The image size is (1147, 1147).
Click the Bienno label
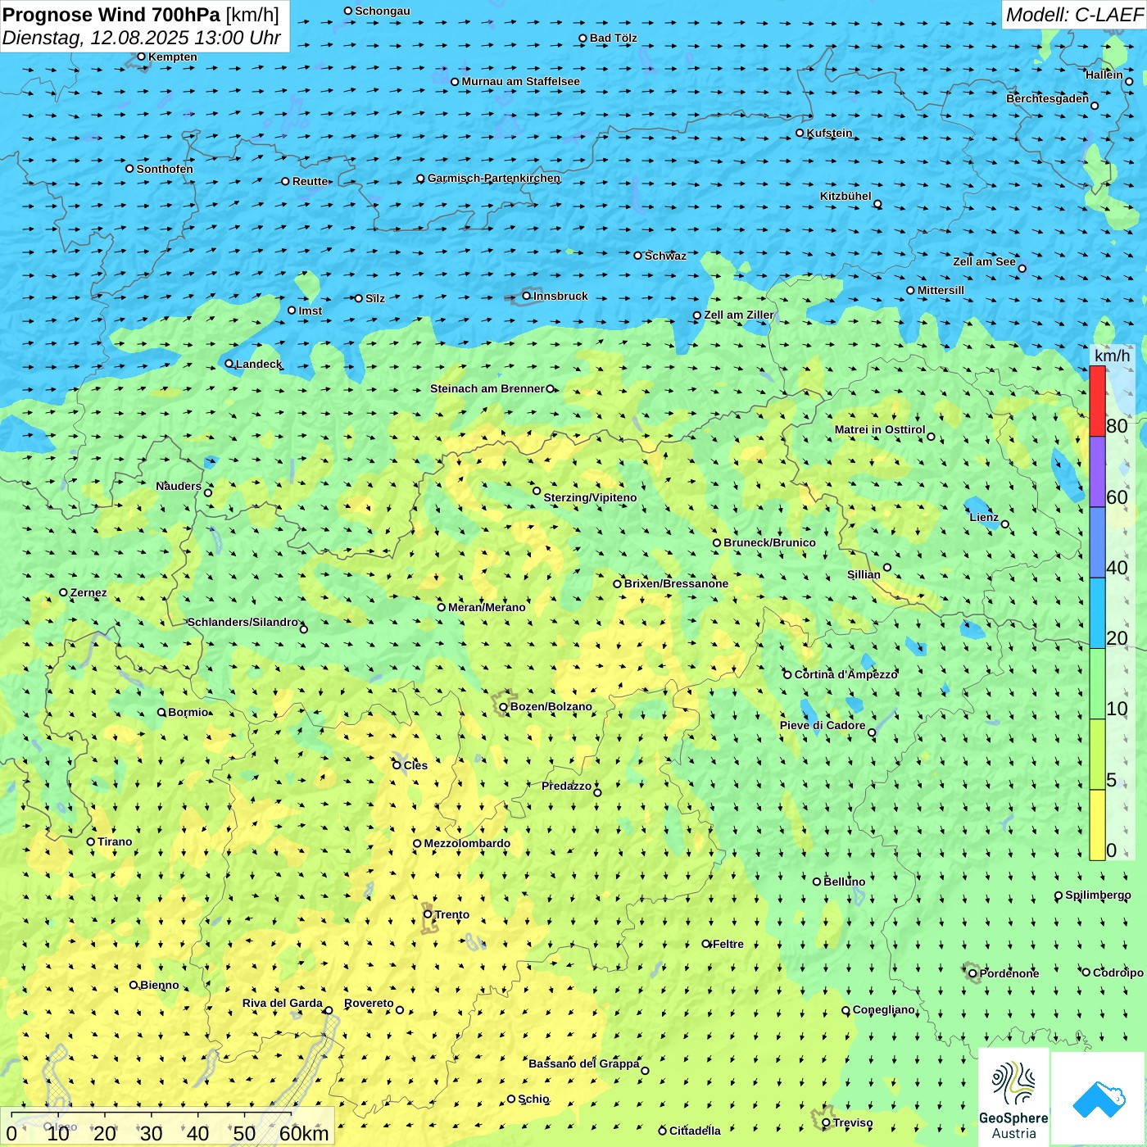pos(160,985)
